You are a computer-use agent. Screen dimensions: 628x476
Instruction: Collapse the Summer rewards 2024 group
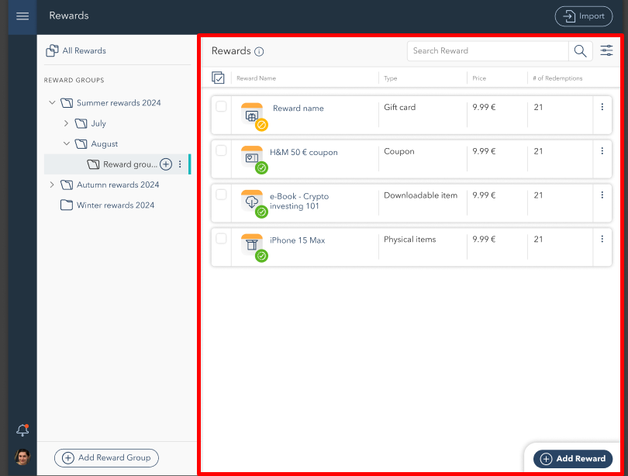[x=52, y=103]
